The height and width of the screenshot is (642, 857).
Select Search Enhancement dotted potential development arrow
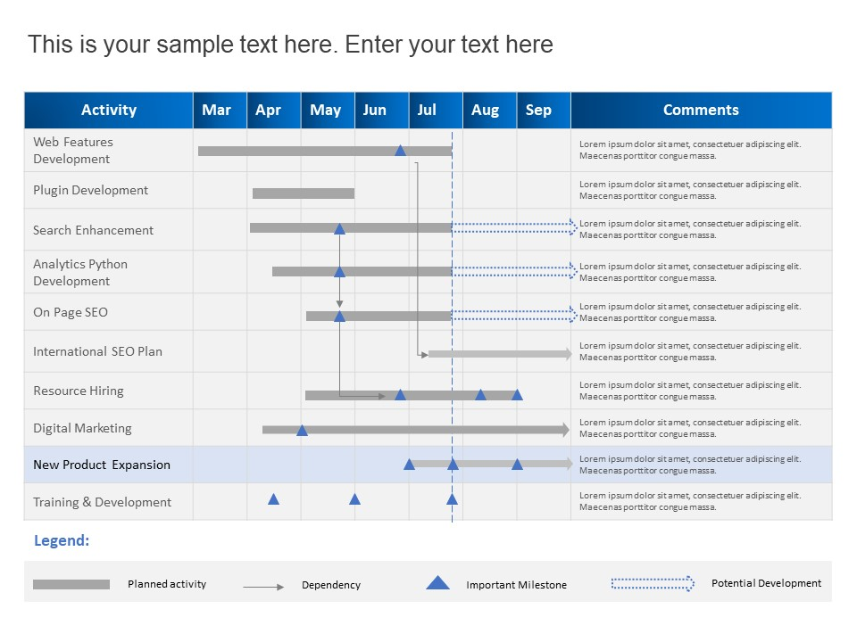tap(514, 227)
